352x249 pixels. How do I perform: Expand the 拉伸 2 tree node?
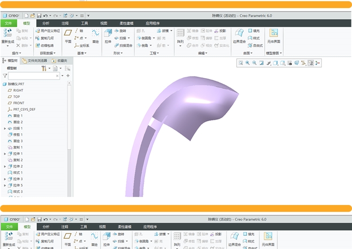click(5, 166)
